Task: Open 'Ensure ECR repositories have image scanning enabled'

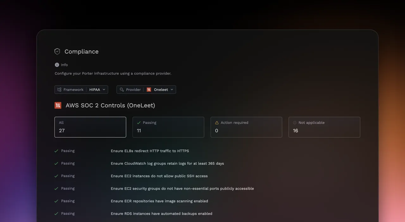Action: [x=159, y=201]
